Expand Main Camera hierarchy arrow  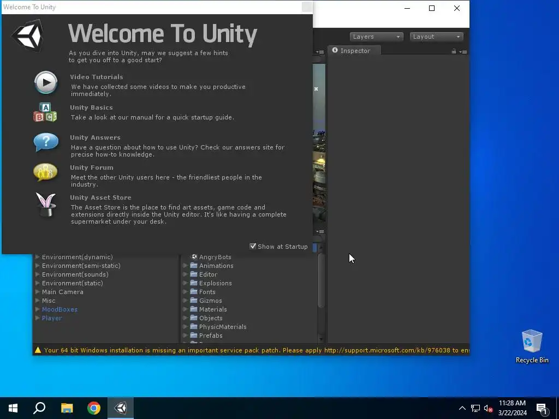38,291
